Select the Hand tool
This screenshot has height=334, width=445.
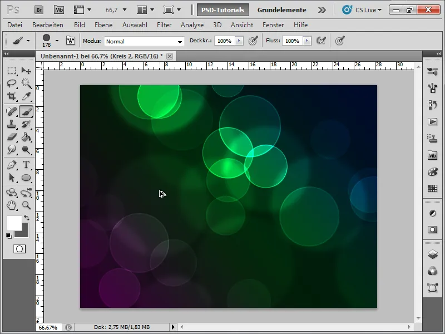point(11,205)
